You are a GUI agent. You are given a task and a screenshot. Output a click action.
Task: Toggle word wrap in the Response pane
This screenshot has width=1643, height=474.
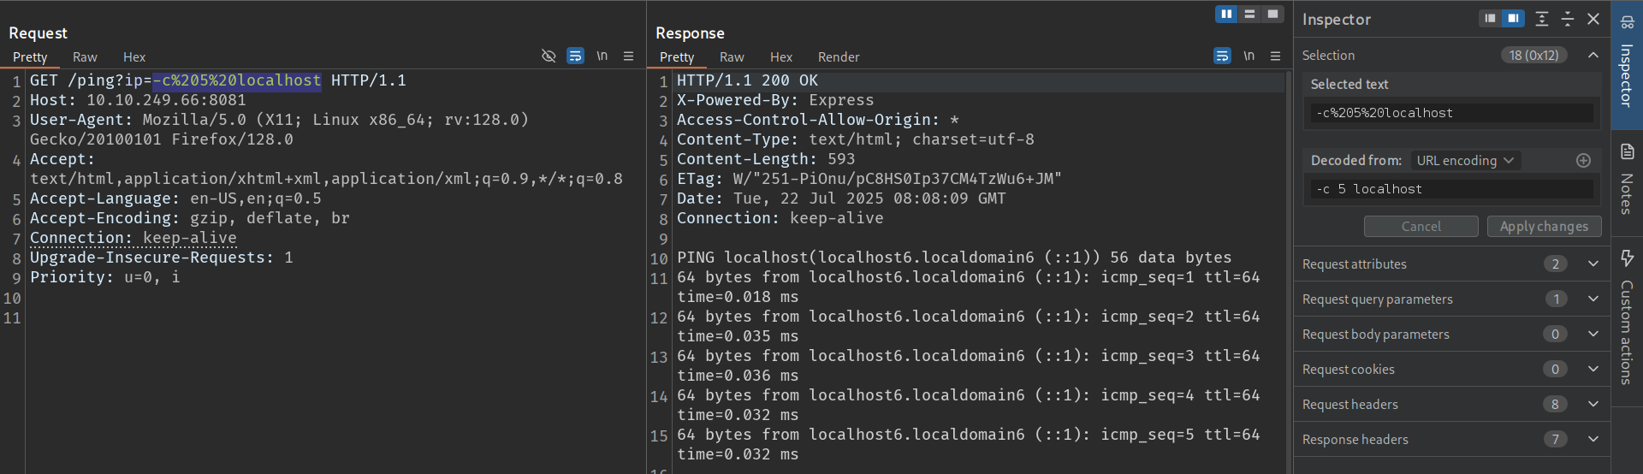pyautogui.click(x=1222, y=56)
